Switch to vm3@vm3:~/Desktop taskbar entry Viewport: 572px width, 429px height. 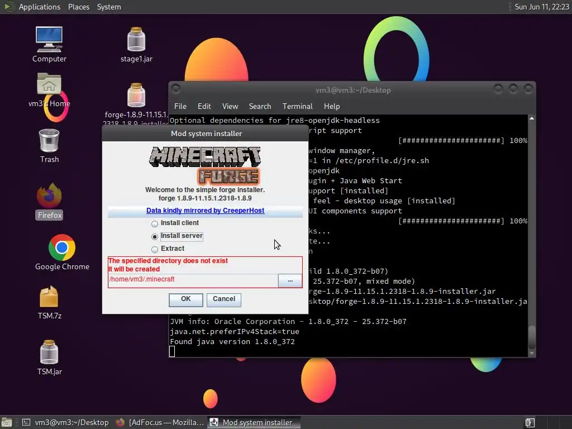[66, 422]
